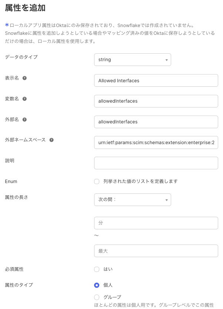
Task: Click the 変数名 input field
Action: (x=156, y=101)
